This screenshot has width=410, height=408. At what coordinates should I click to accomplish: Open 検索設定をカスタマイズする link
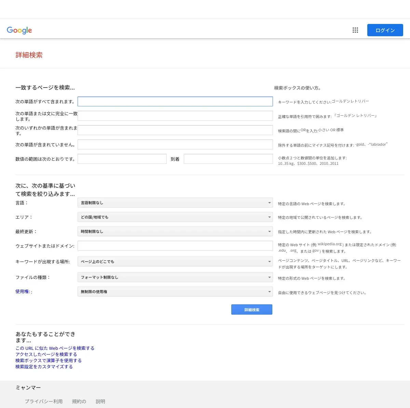click(x=44, y=367)
